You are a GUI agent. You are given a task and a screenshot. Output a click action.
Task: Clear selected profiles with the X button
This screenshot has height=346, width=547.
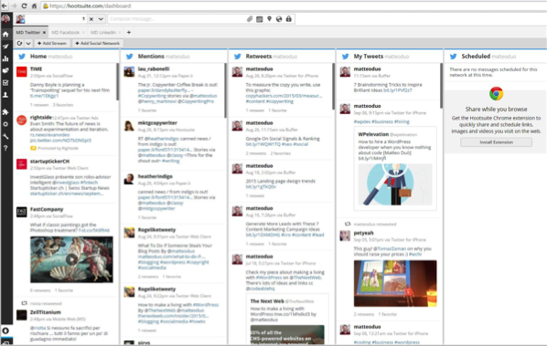click(x=91, y=19)
